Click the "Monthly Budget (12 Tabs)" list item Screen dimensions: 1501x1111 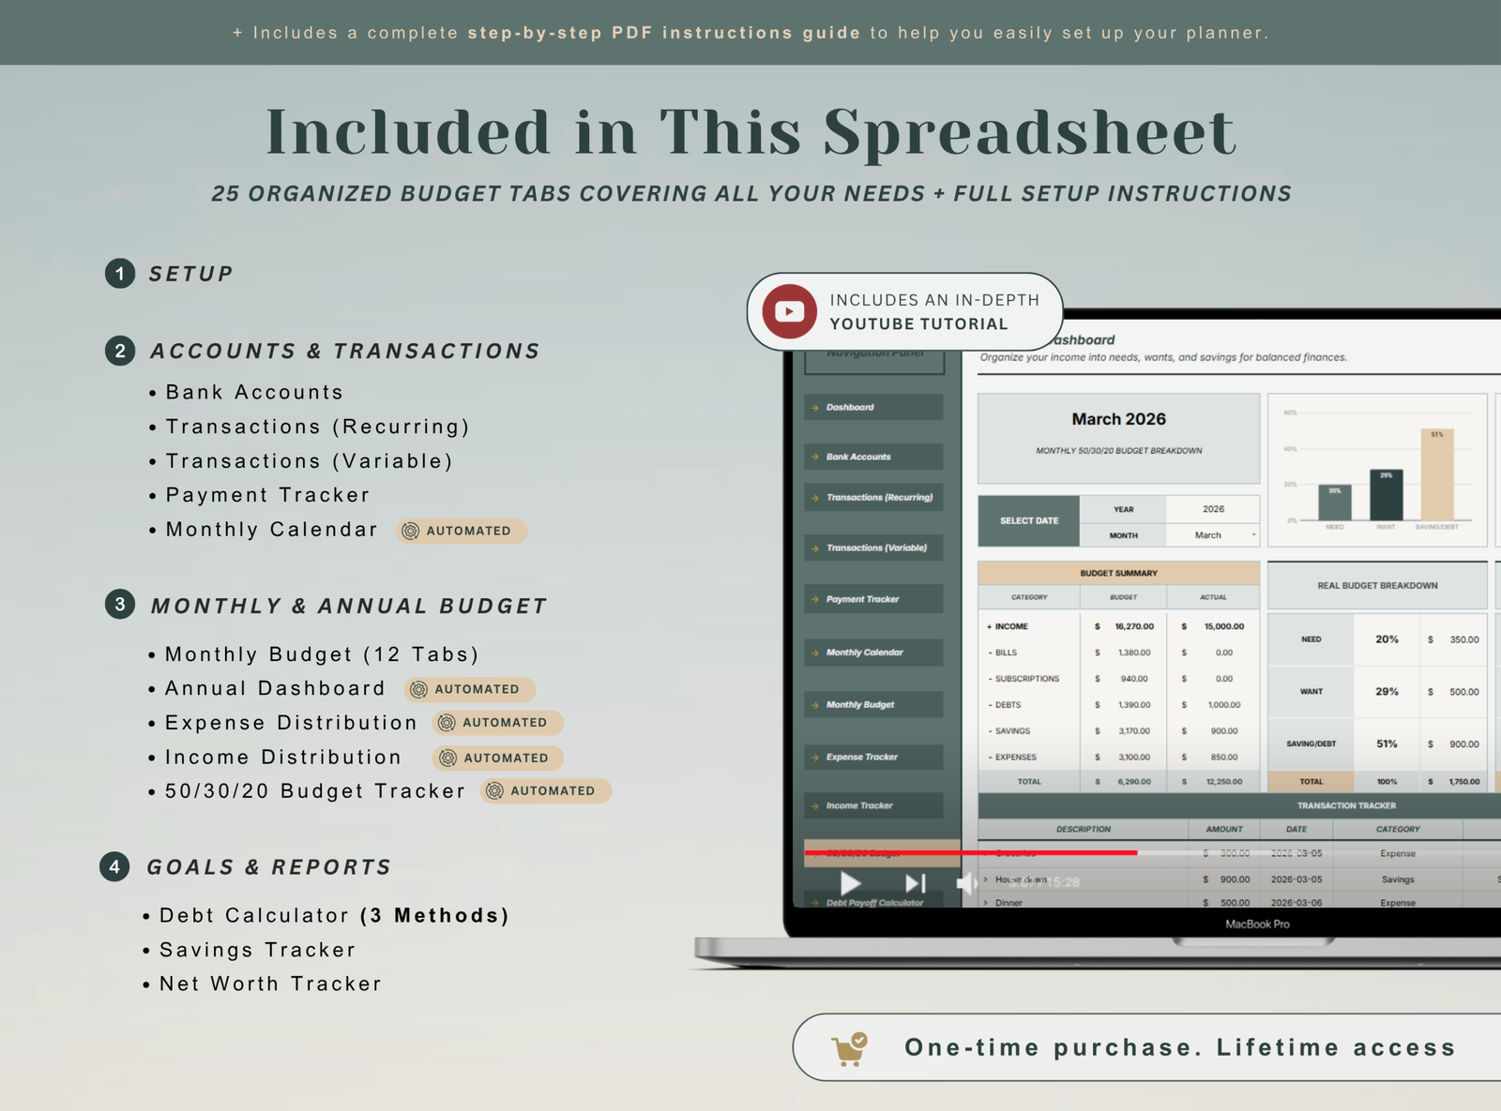pos(322,654)
